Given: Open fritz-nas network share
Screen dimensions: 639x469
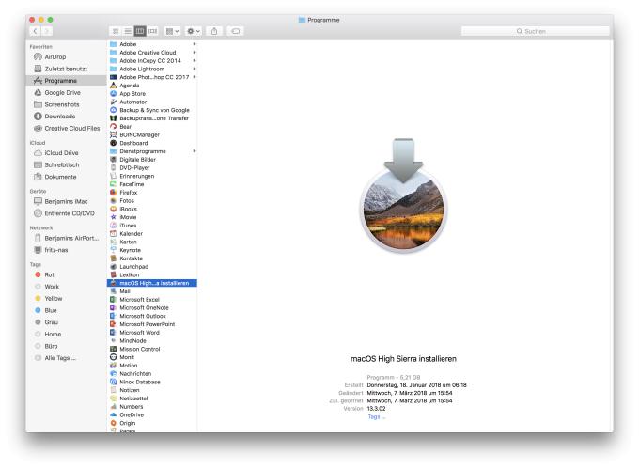Looking at the screenshot, I should [66, 250].
